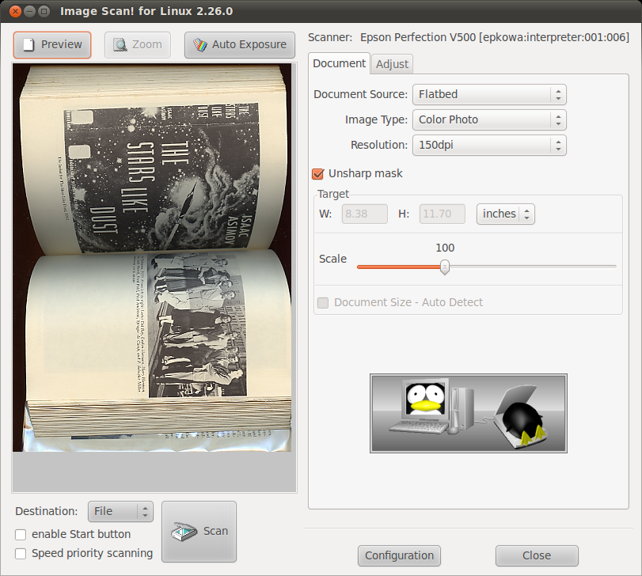Open the Configuration dialog

point(399,555)
